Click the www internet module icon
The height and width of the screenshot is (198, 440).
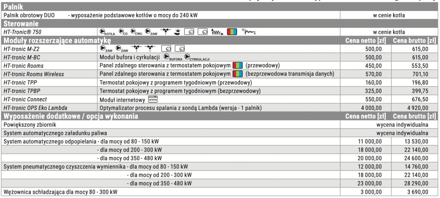(152, 99)
